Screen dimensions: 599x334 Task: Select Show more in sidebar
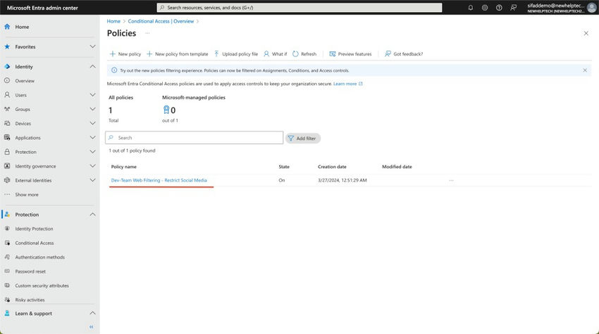27,195
